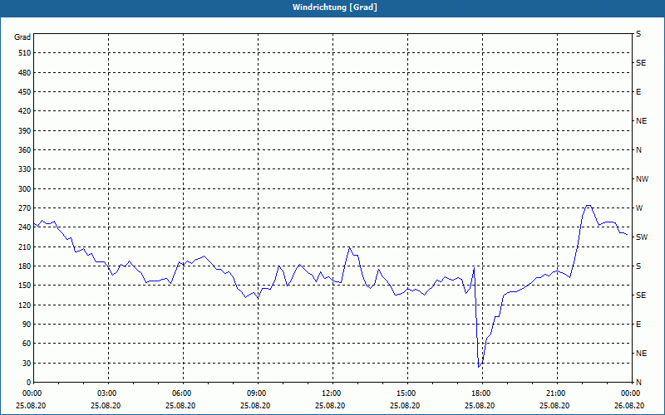Viewport: 665px width, 415px height.
Task: Click the 150 y-axis value
Action: click(x=25, y=285)
